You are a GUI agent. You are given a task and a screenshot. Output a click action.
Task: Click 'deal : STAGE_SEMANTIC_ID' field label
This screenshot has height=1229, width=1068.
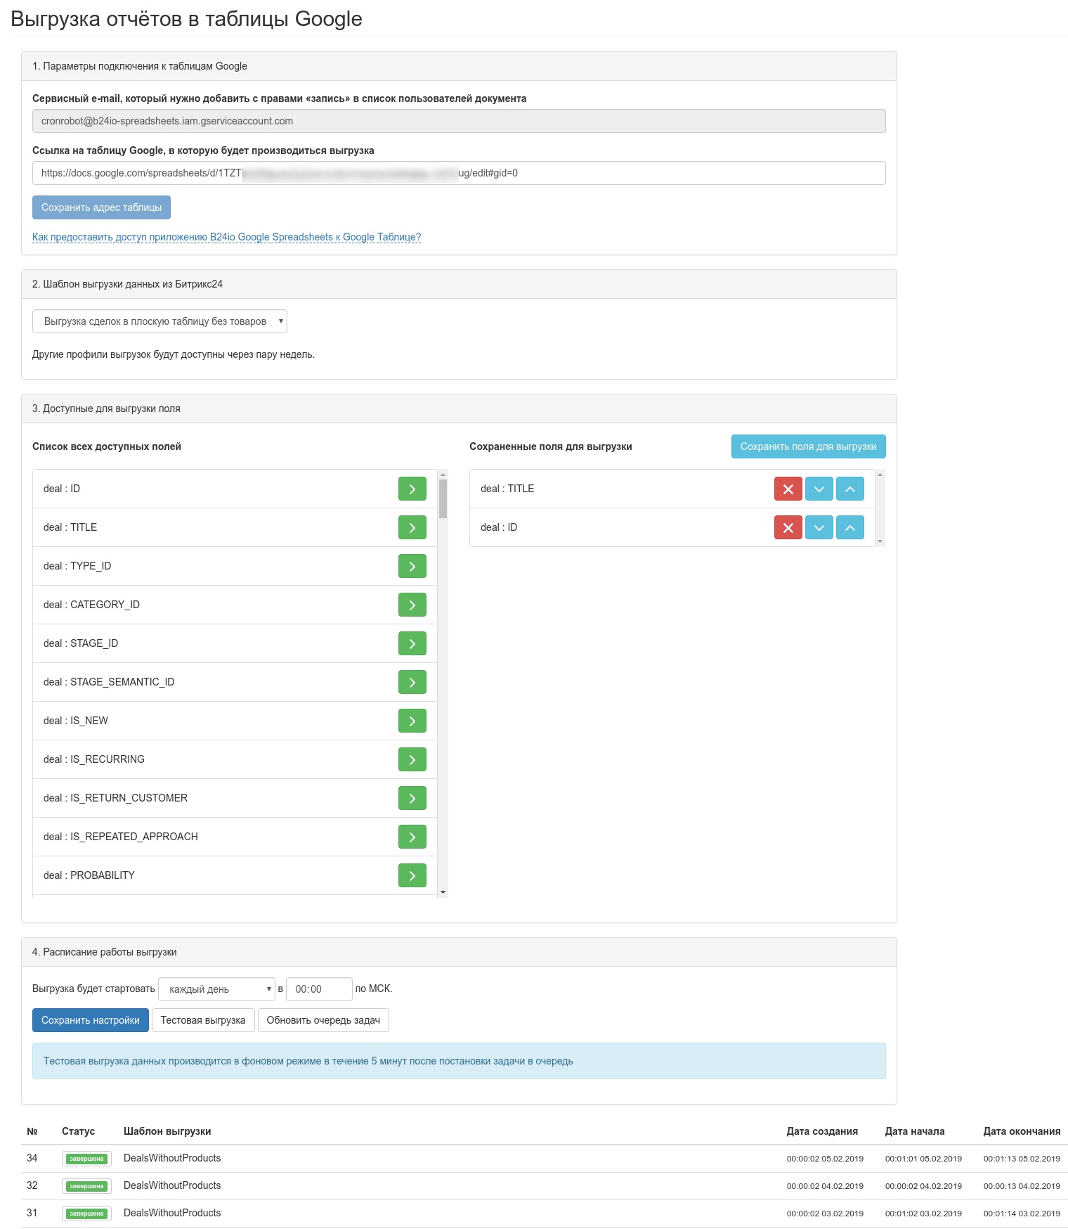(x=109, y=682)
